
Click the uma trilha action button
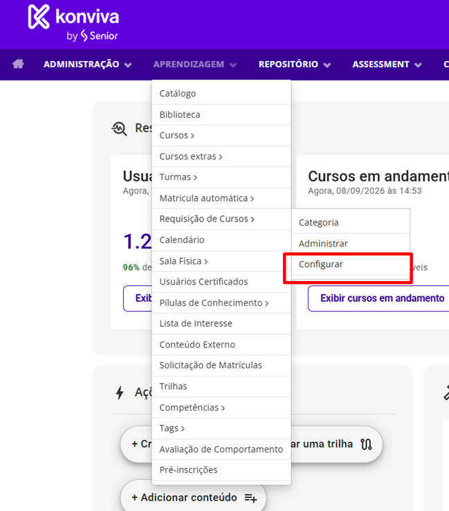(x=337, y=445)
